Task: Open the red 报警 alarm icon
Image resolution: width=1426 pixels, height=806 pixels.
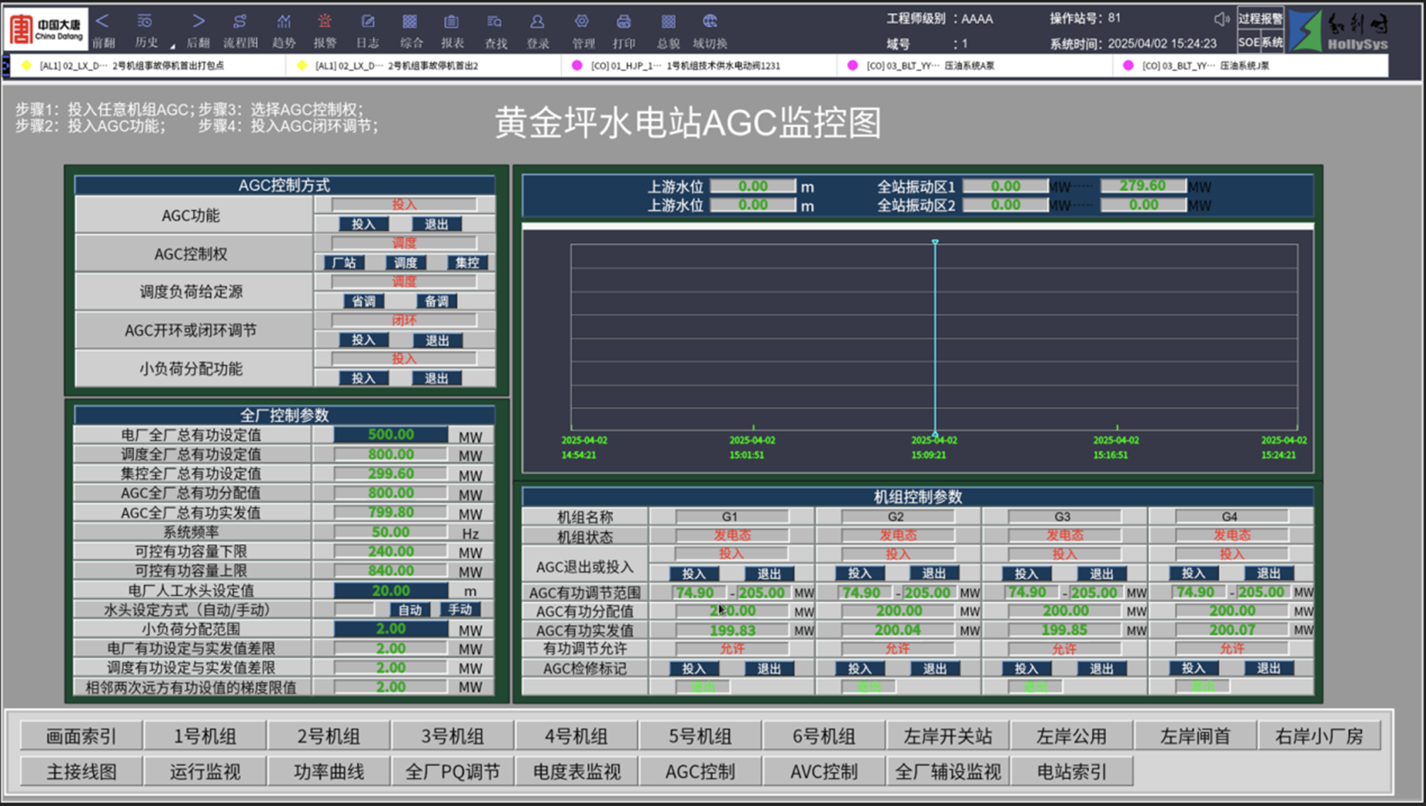Action: [x=325, y=22]
